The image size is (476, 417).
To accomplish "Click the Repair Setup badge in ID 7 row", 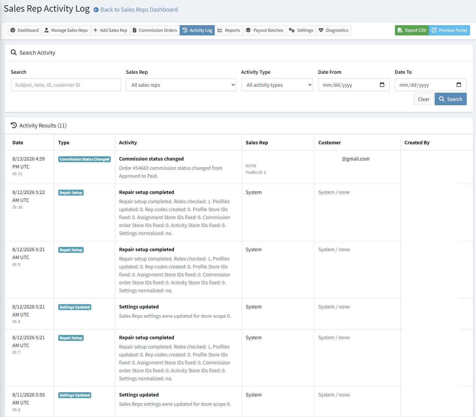I will tap(71, 338).
